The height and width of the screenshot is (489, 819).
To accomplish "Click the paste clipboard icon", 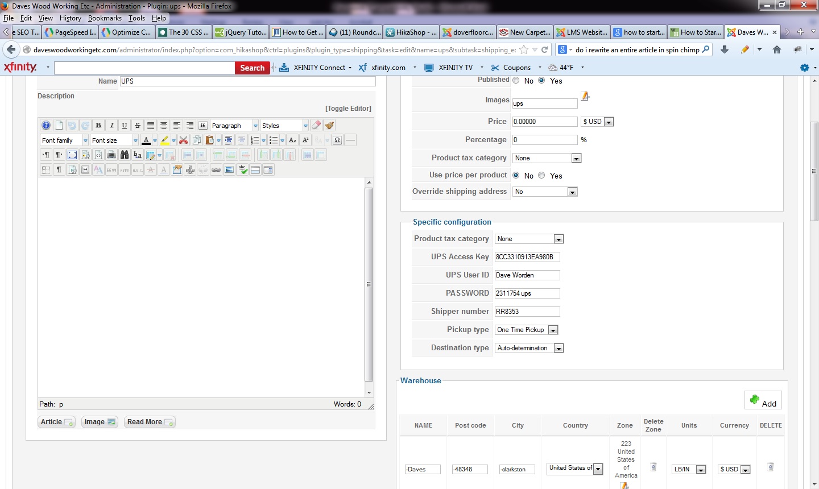I will point(210,140).
